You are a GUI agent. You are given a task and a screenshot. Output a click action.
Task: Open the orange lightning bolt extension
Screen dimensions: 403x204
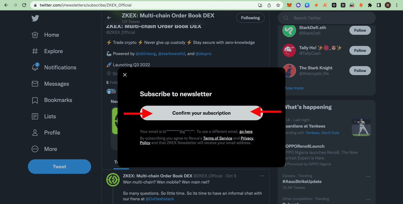[361, 5]
